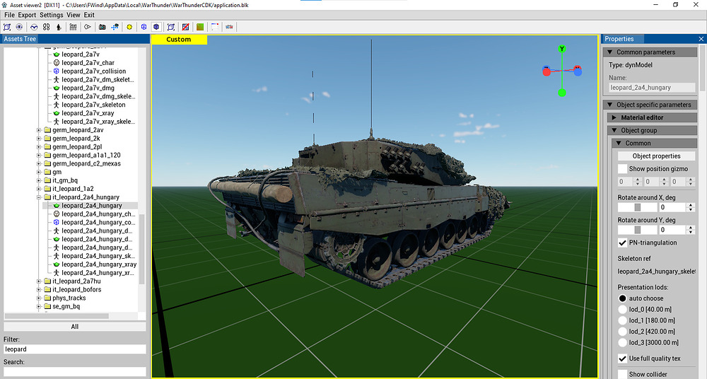Open the Export menu
Screen dimensions: 707x379
click(x=27, y=15)
